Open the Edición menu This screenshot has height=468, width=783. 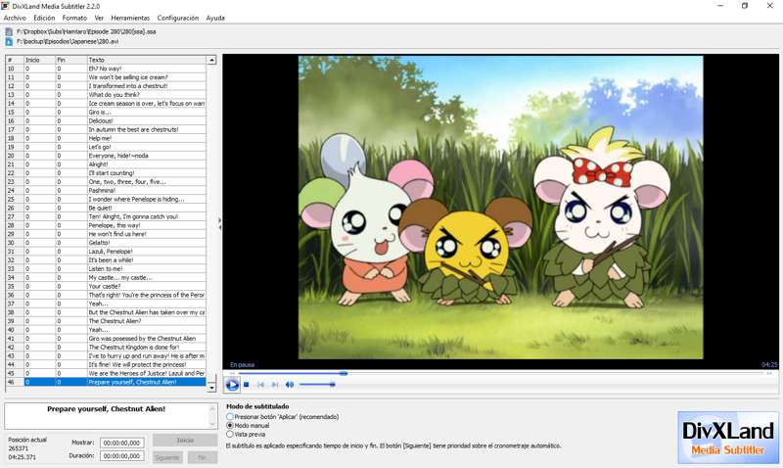point(44,18)
